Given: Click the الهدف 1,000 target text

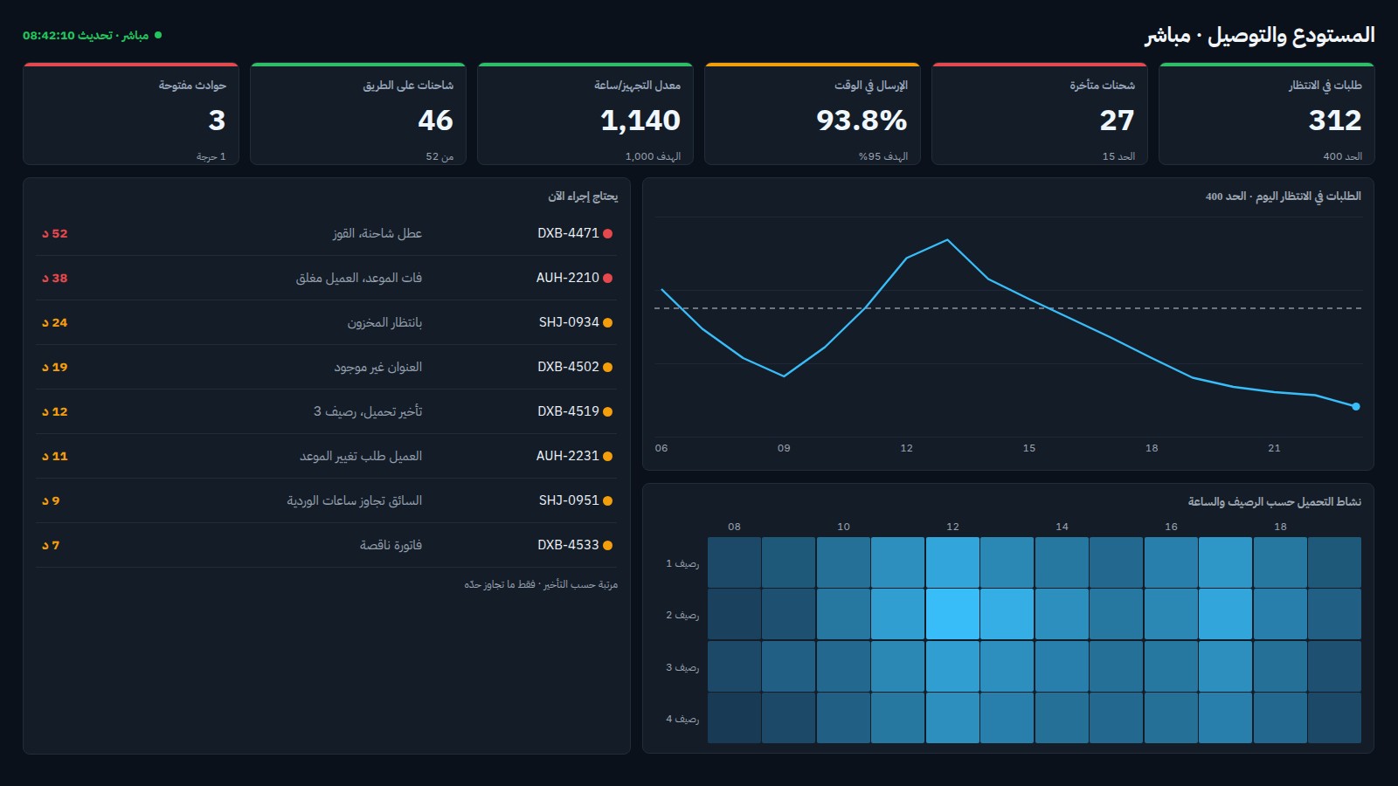Looking at the screenshot, I should tap(653, 156).
